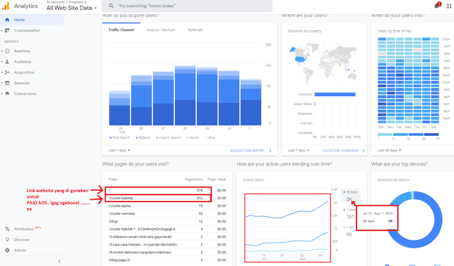
Task: Switch active users chart to 7 days
Action: (351, 213)
